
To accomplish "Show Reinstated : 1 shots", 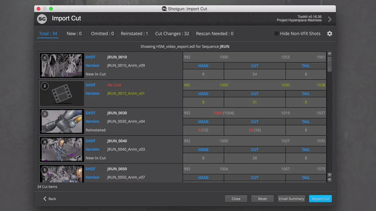I will 134,34.
